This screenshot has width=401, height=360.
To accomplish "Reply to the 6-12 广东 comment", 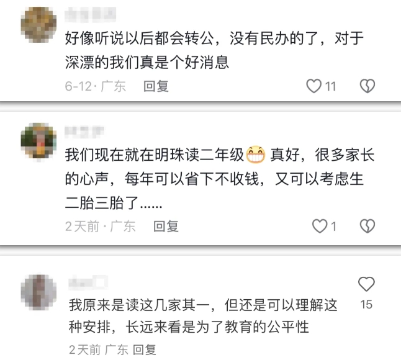I will pyautogui.click(x=156, y=86).
